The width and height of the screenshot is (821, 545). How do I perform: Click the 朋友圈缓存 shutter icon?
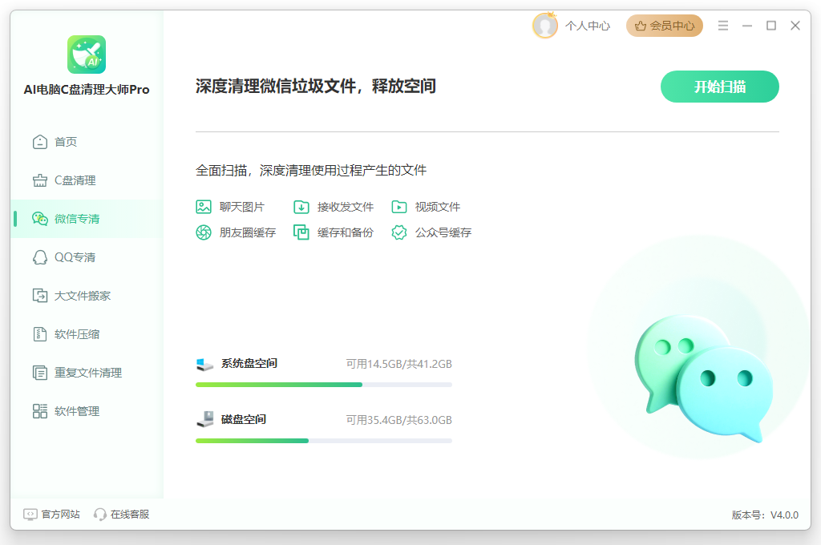click(203, 232)
